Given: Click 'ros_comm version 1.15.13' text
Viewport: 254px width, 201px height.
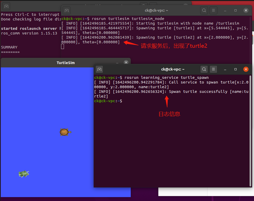Looking at the screenshot, I should click(29, 33).
